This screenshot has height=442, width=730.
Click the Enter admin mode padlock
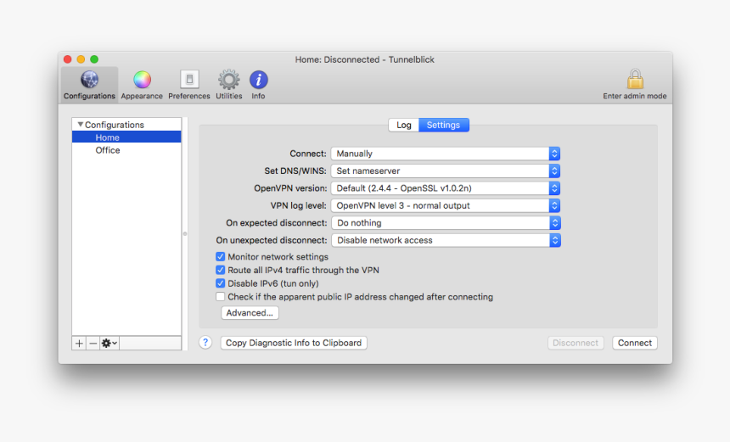(x=635, y=84)
